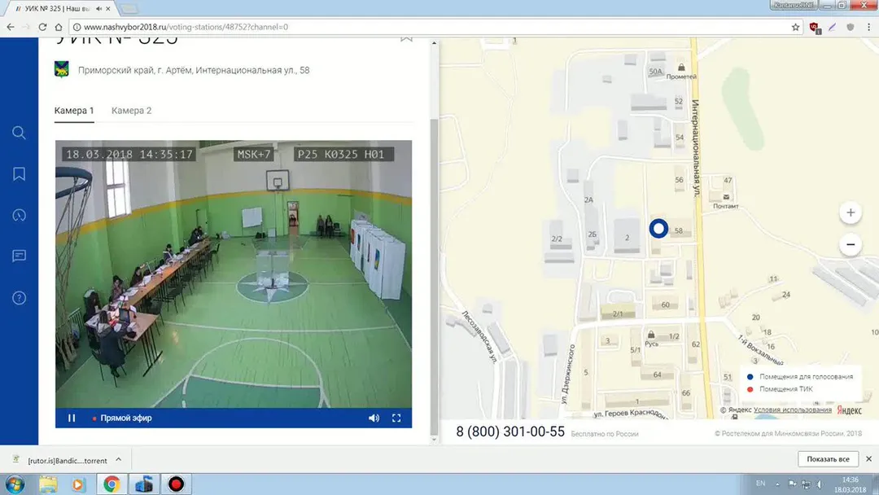Open bookmarks icon in the sidebar
This screenshot has height=495, width=879.
pyautogui.click(x=19, y=173)
